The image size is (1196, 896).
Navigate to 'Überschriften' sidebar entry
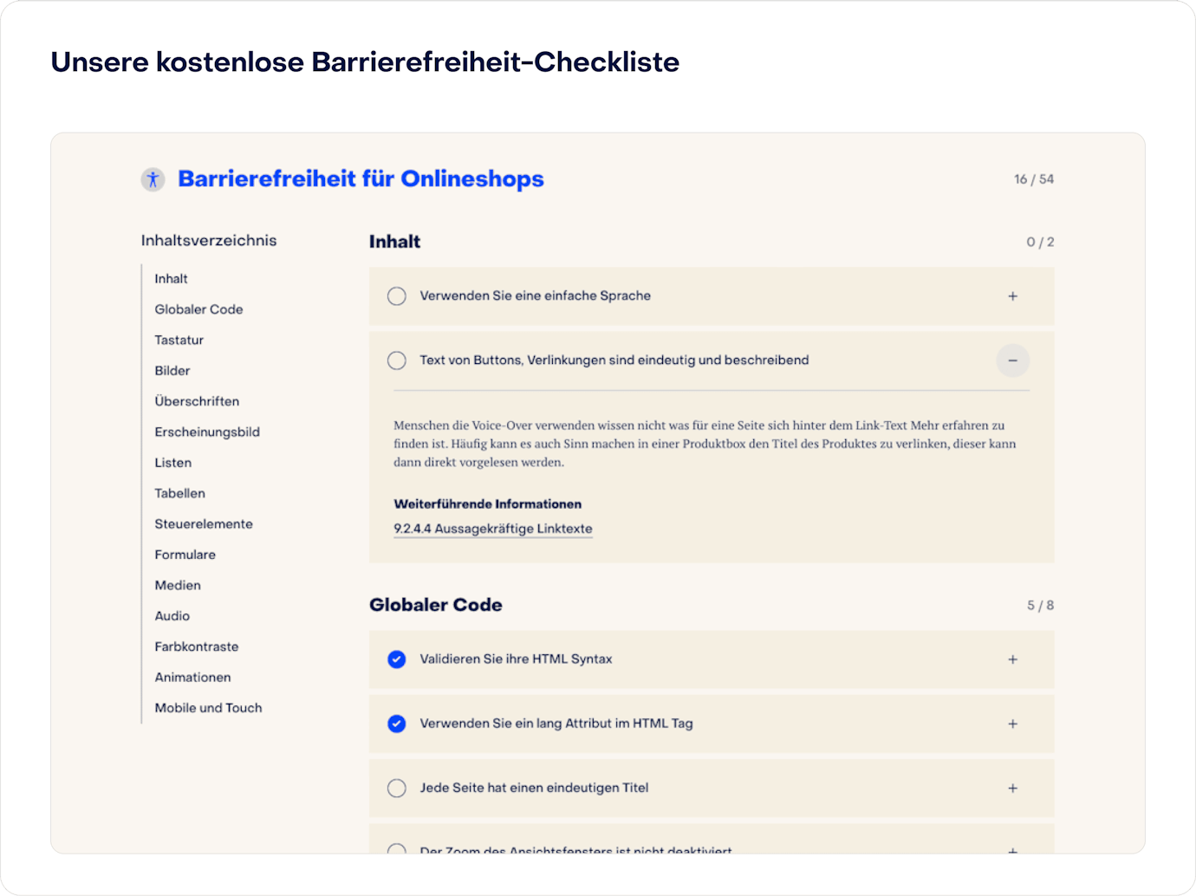(x=197, y=401)
